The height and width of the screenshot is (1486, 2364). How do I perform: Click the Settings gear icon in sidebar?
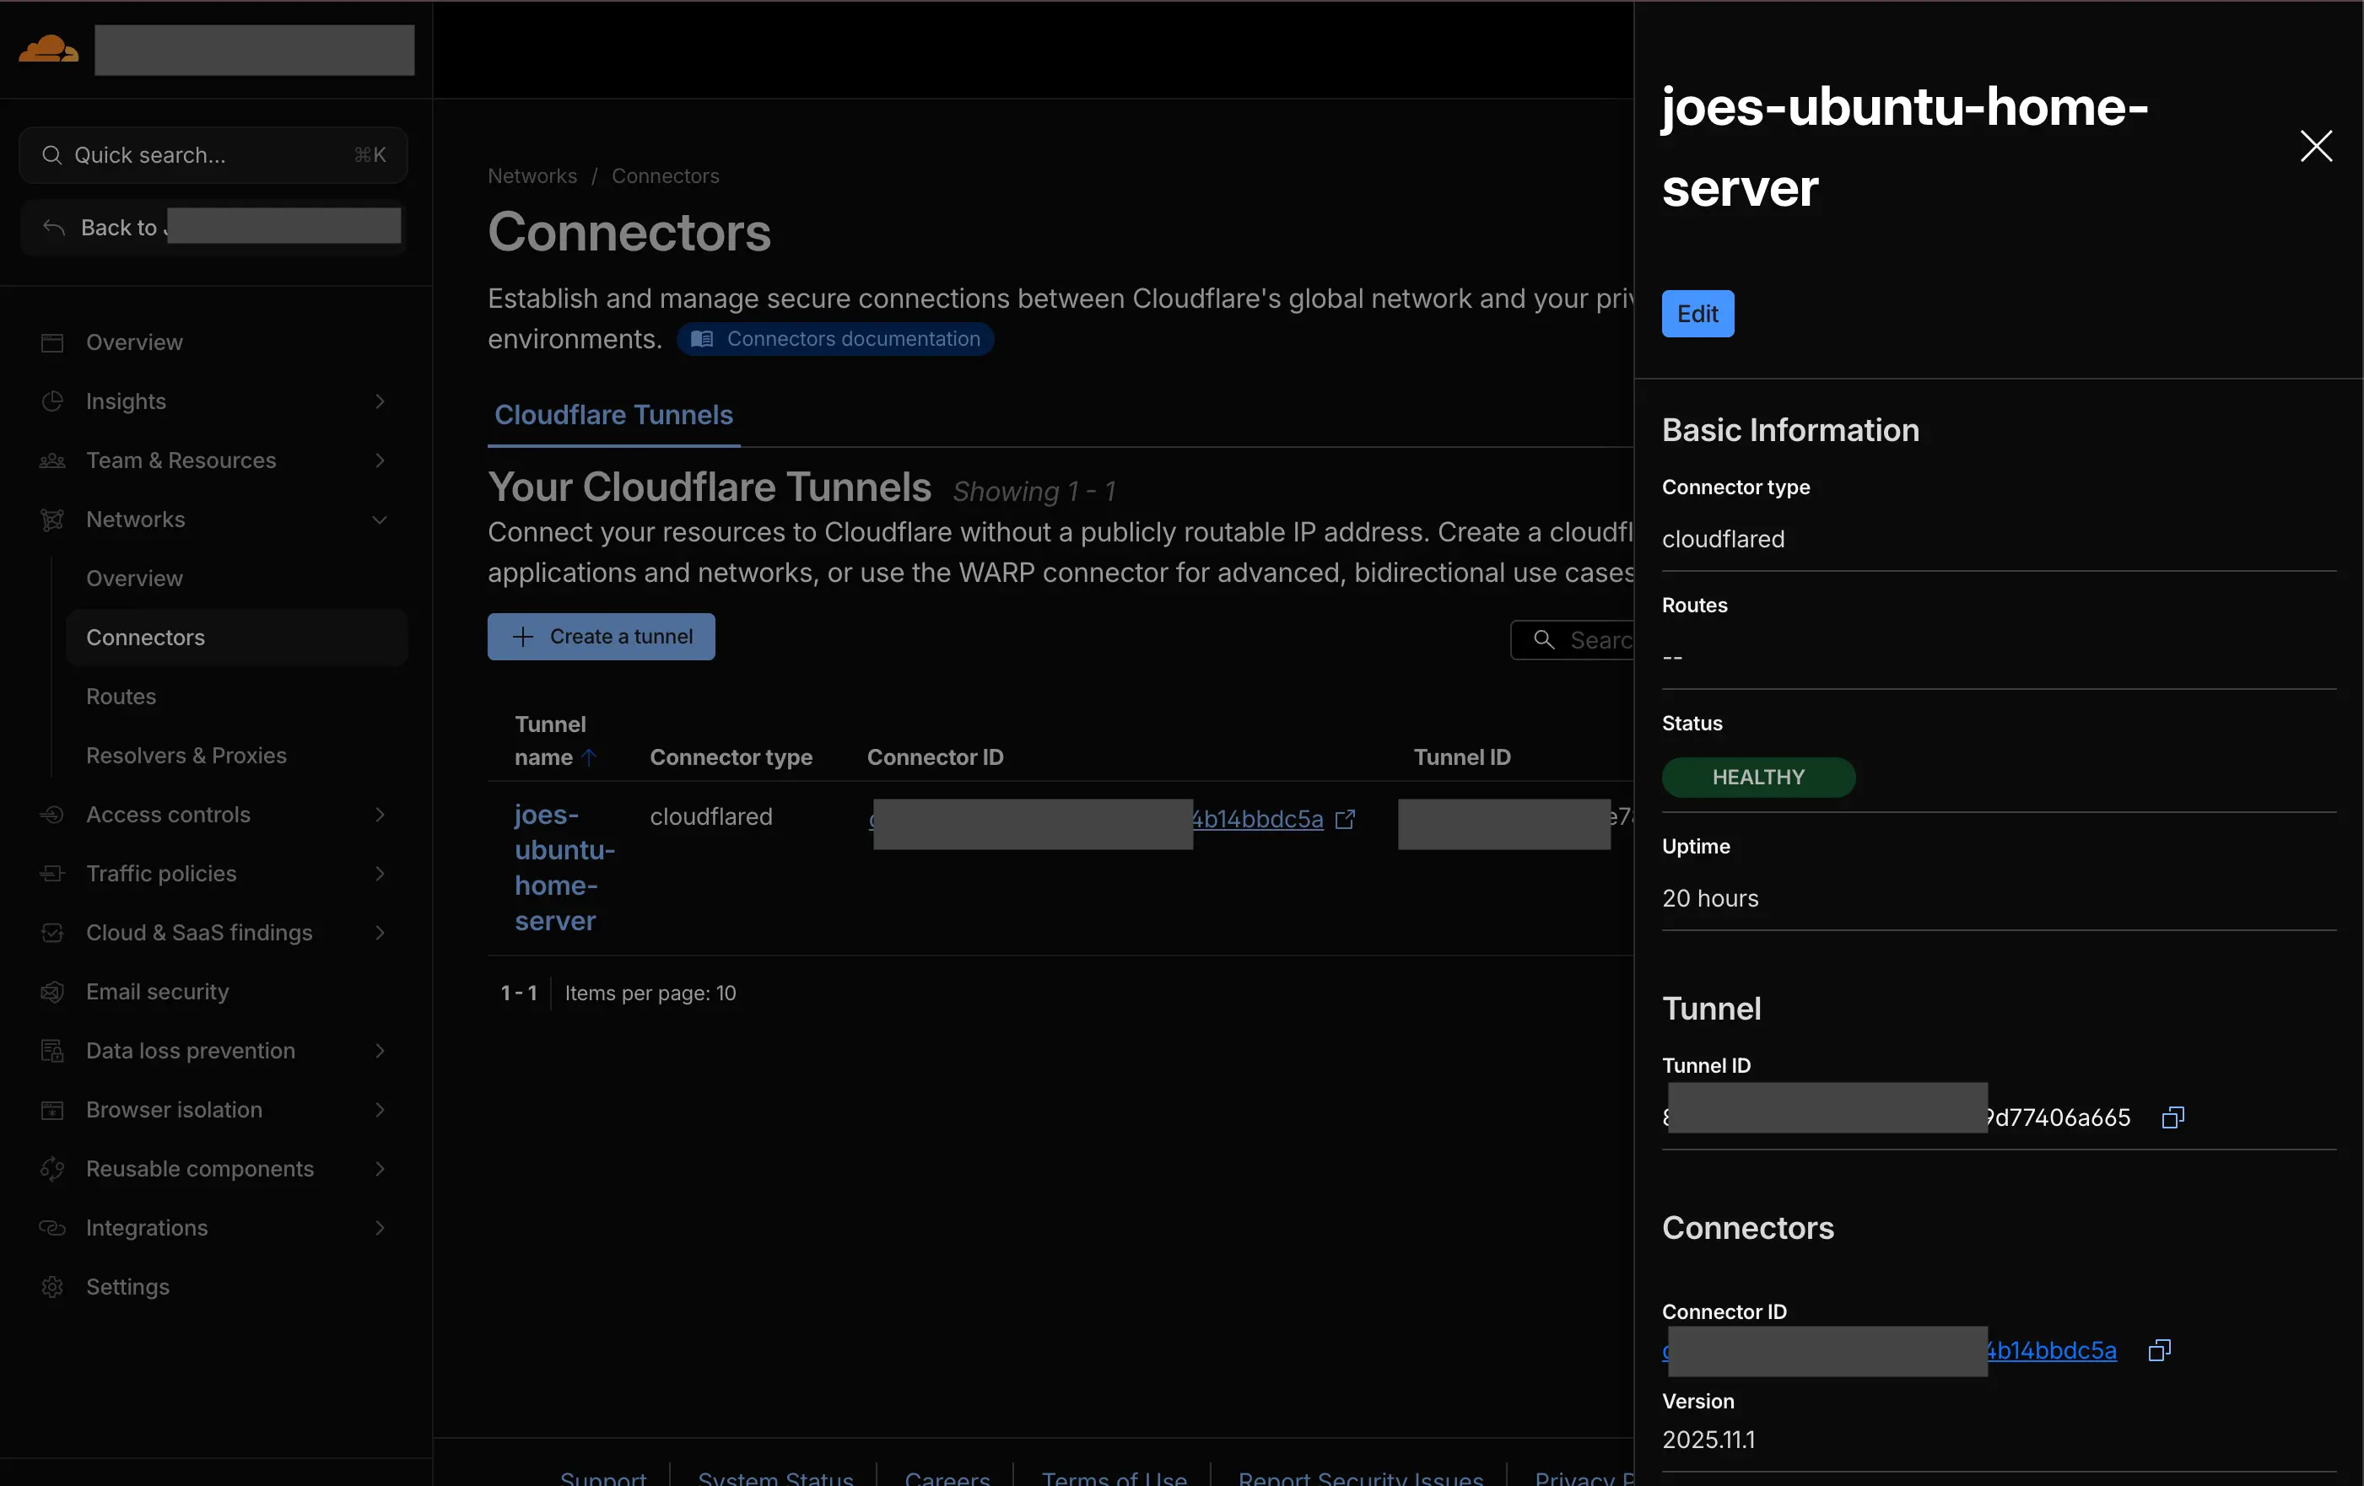(x=52, y=1287)
